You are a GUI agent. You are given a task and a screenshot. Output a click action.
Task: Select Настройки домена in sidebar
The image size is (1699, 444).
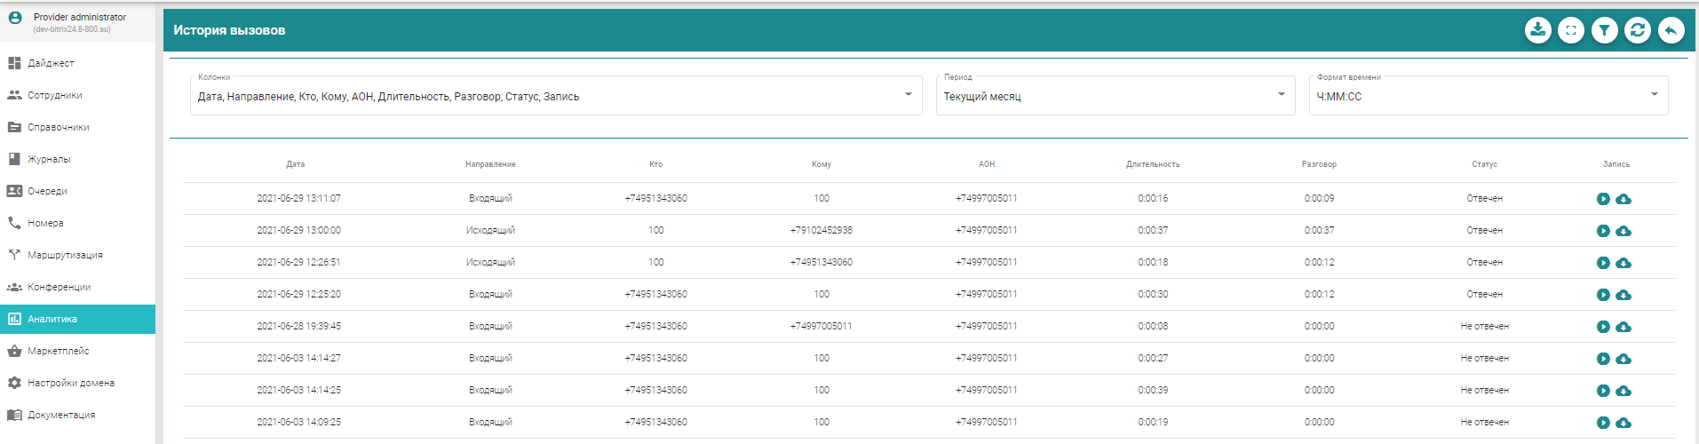coord(70,383)
